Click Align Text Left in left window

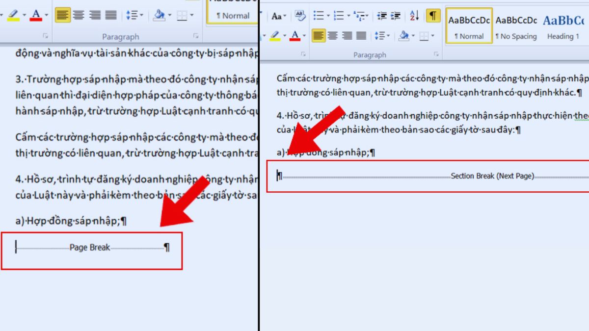click(62, 15)
